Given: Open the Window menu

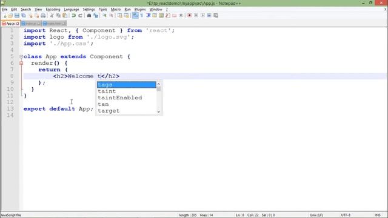Looking at the screenshot, I should tap(156, 10).
